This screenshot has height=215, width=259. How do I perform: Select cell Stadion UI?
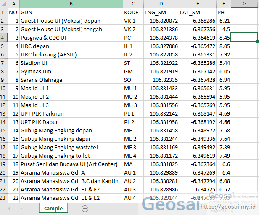click(x=71, y=63)
